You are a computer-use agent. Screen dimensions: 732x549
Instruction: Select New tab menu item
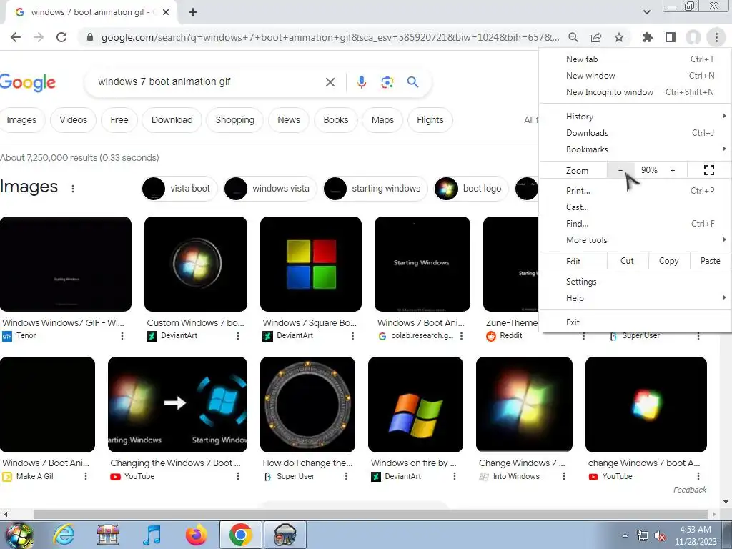[x=635, y=59]
